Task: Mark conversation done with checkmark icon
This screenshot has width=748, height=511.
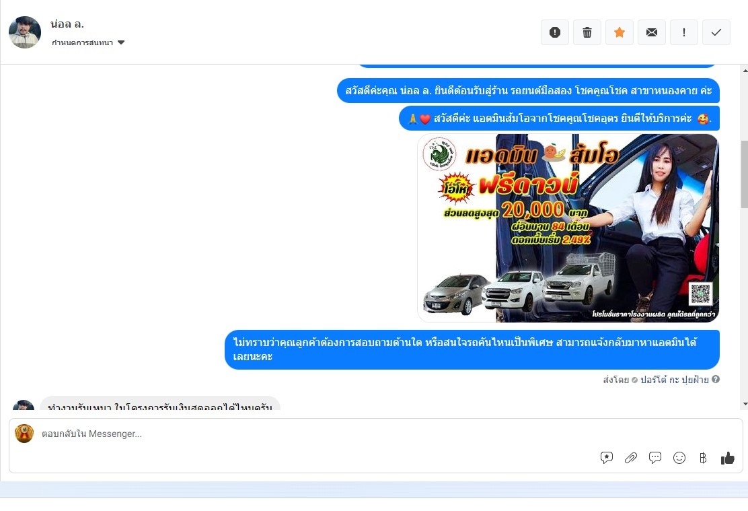Action: click(716, 32)
